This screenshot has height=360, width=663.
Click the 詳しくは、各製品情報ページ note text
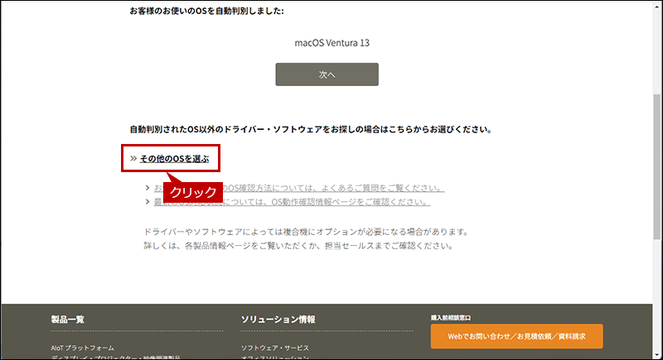(298, 246)
